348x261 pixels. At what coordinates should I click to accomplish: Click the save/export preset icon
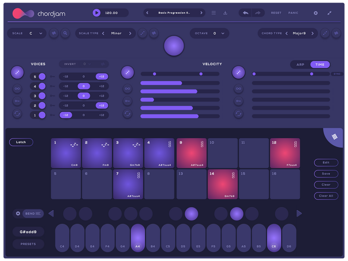click(225, 13)
